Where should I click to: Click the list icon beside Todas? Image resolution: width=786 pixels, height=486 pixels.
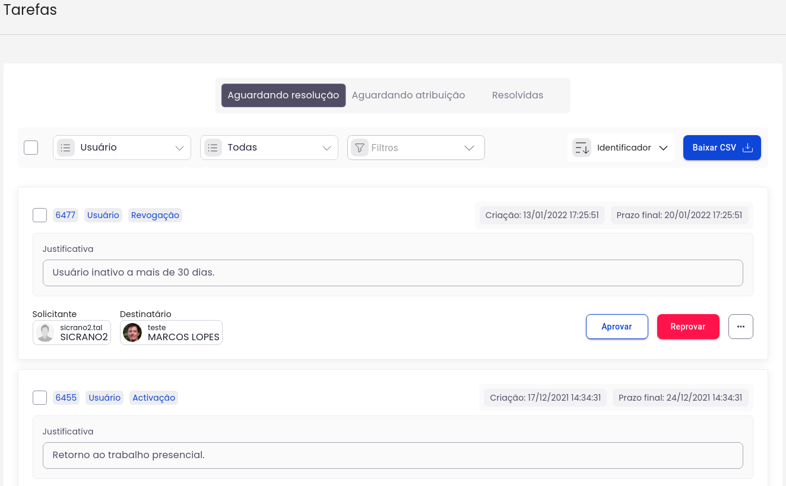coord(213,148)
